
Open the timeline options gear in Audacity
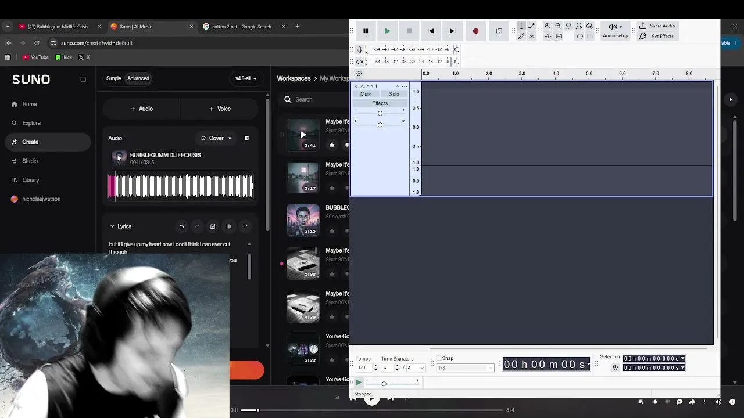coord(359,74)
